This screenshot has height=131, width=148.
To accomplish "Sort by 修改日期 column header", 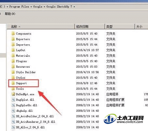I will [x=90, y=26].
